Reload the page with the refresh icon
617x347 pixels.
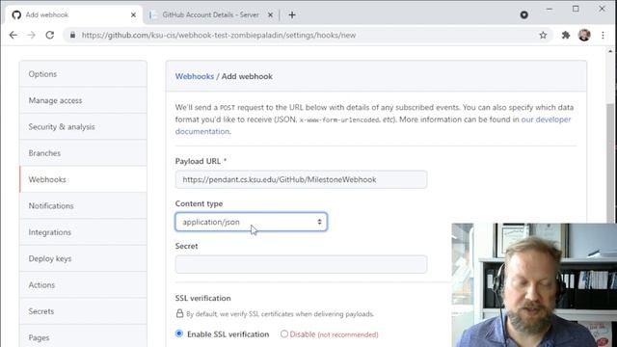pos(49,35)
